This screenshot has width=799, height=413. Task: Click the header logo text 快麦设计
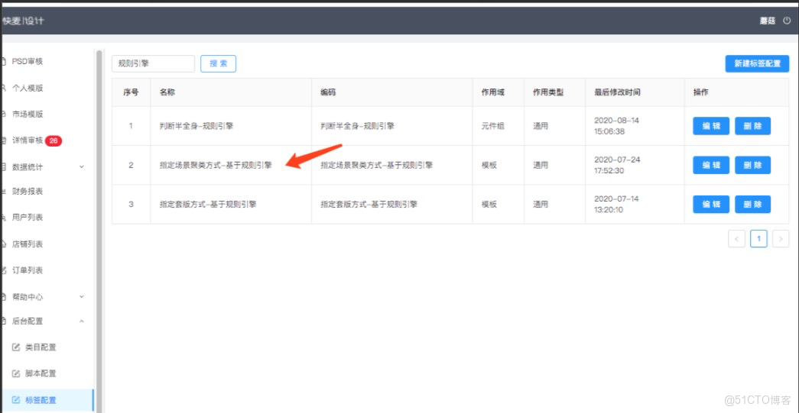point(23,21)
